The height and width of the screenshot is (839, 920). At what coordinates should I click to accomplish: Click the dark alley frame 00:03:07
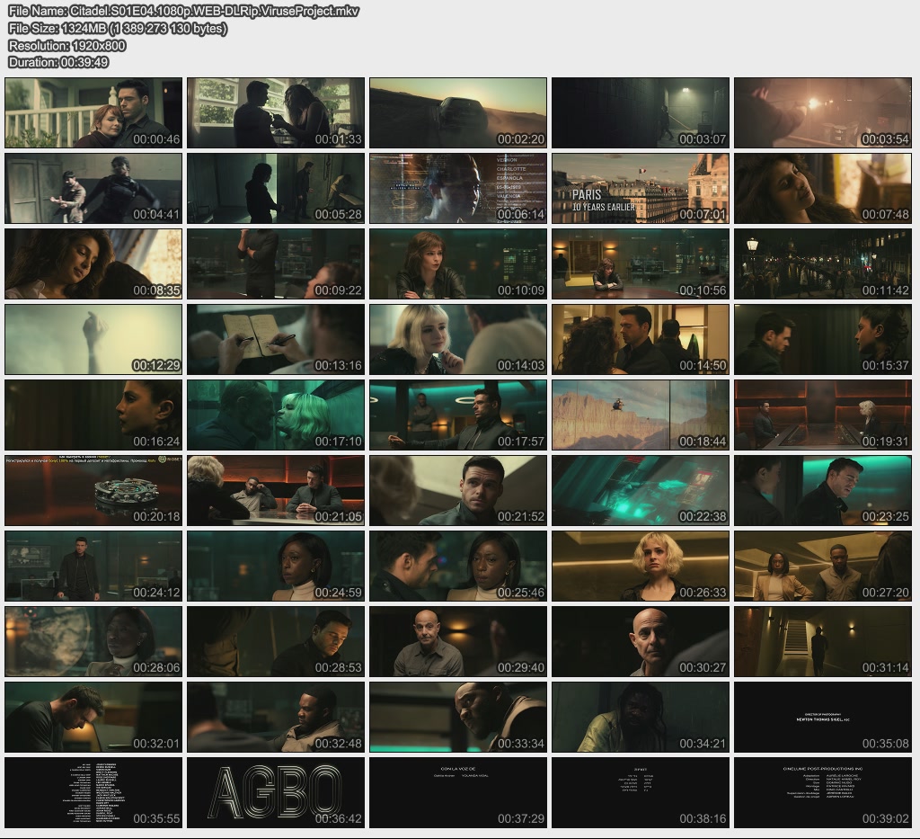pos(641,112)
